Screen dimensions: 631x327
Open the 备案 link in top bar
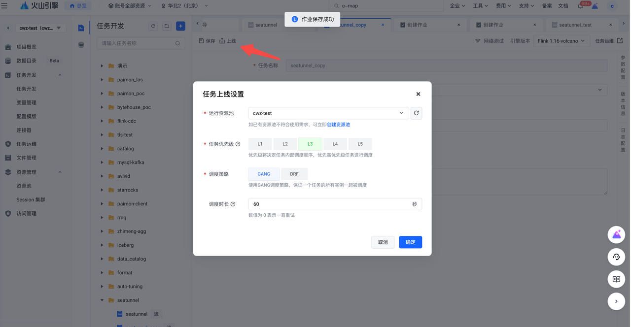tap(547, 6)
